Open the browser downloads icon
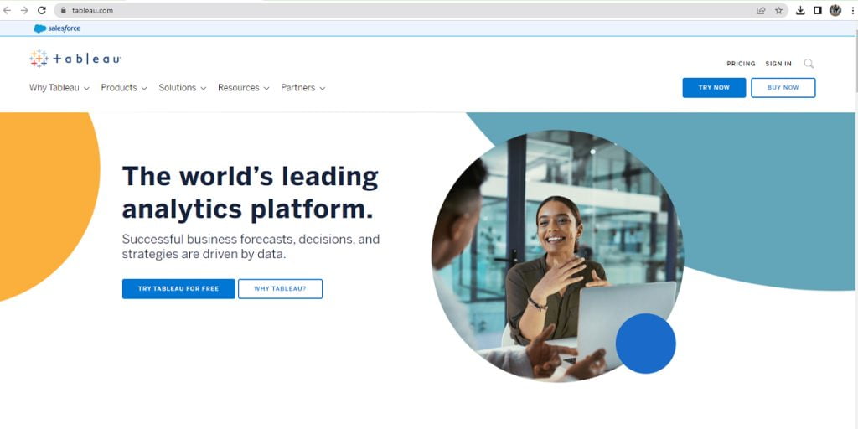 pyautogui.click(x=800, y=10)
